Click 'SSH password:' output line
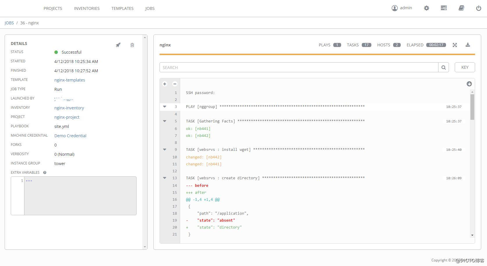 pos(200,93)
